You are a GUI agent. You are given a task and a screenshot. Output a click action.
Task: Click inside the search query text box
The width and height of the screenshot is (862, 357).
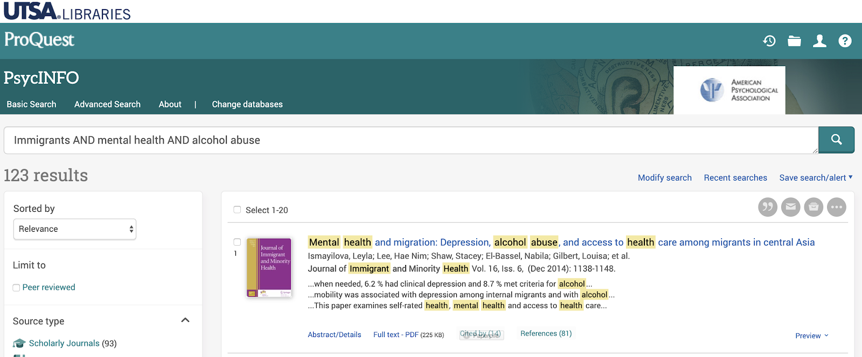coord(411,140)
